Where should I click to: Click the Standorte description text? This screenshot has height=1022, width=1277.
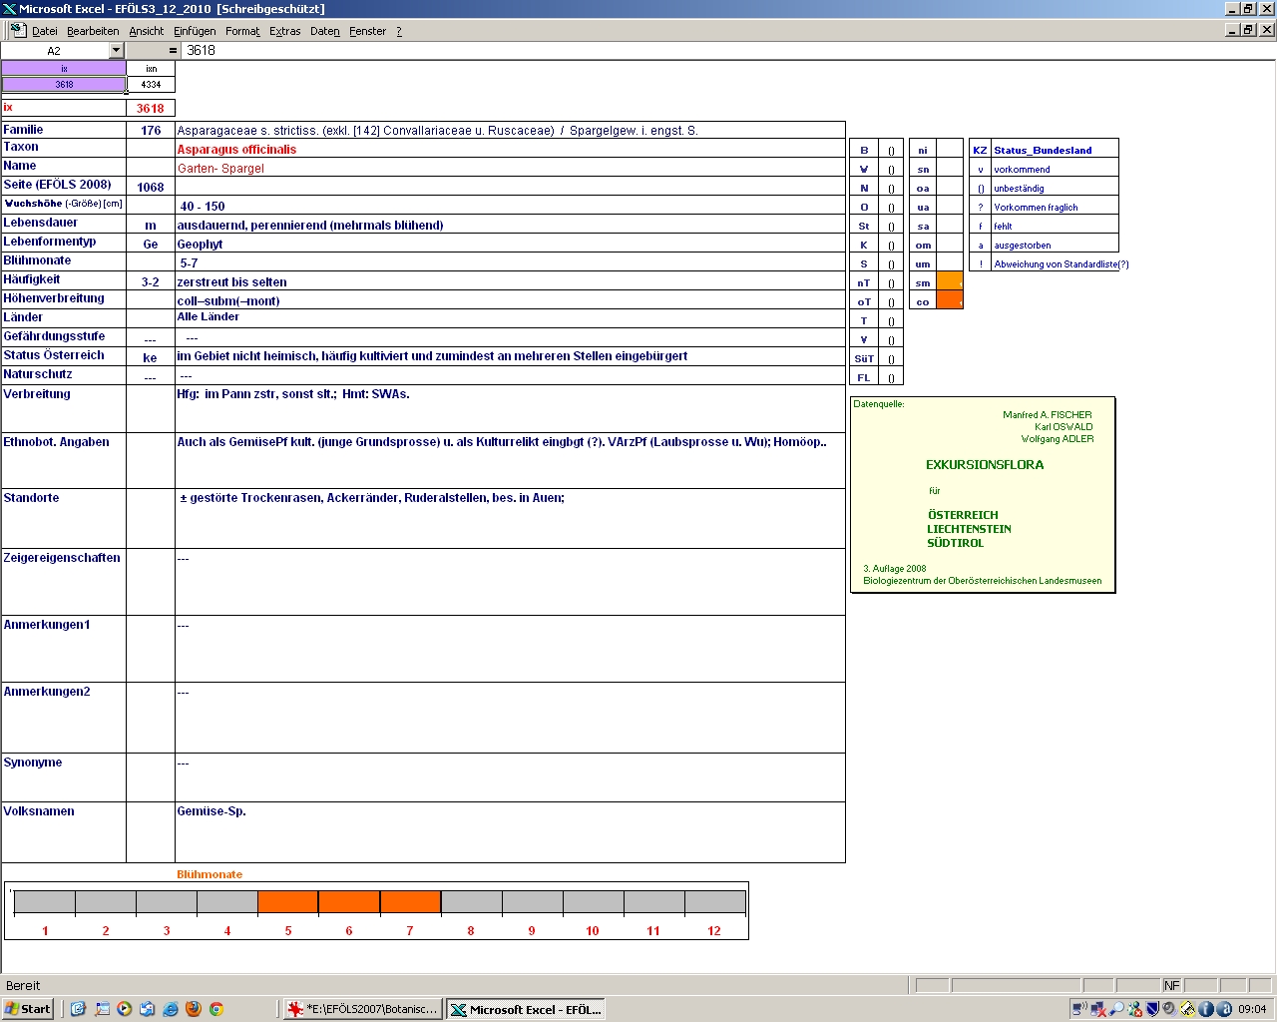372,498
